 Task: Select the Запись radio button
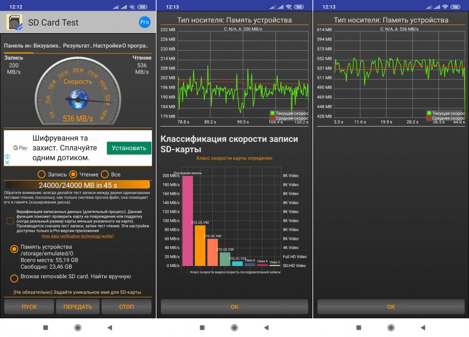(42, 174)
